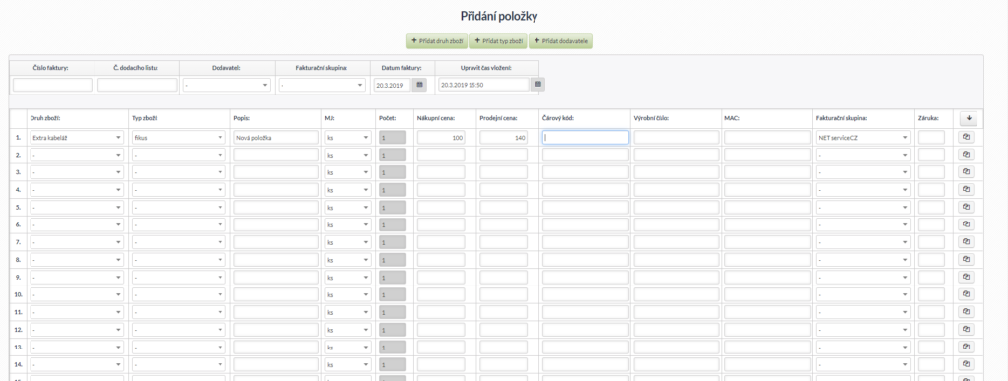The width and height of the screenshot is (1008, 381).
Task: Open the MJ unit dropdown in row 2
Action: click(x=347, y=155)
